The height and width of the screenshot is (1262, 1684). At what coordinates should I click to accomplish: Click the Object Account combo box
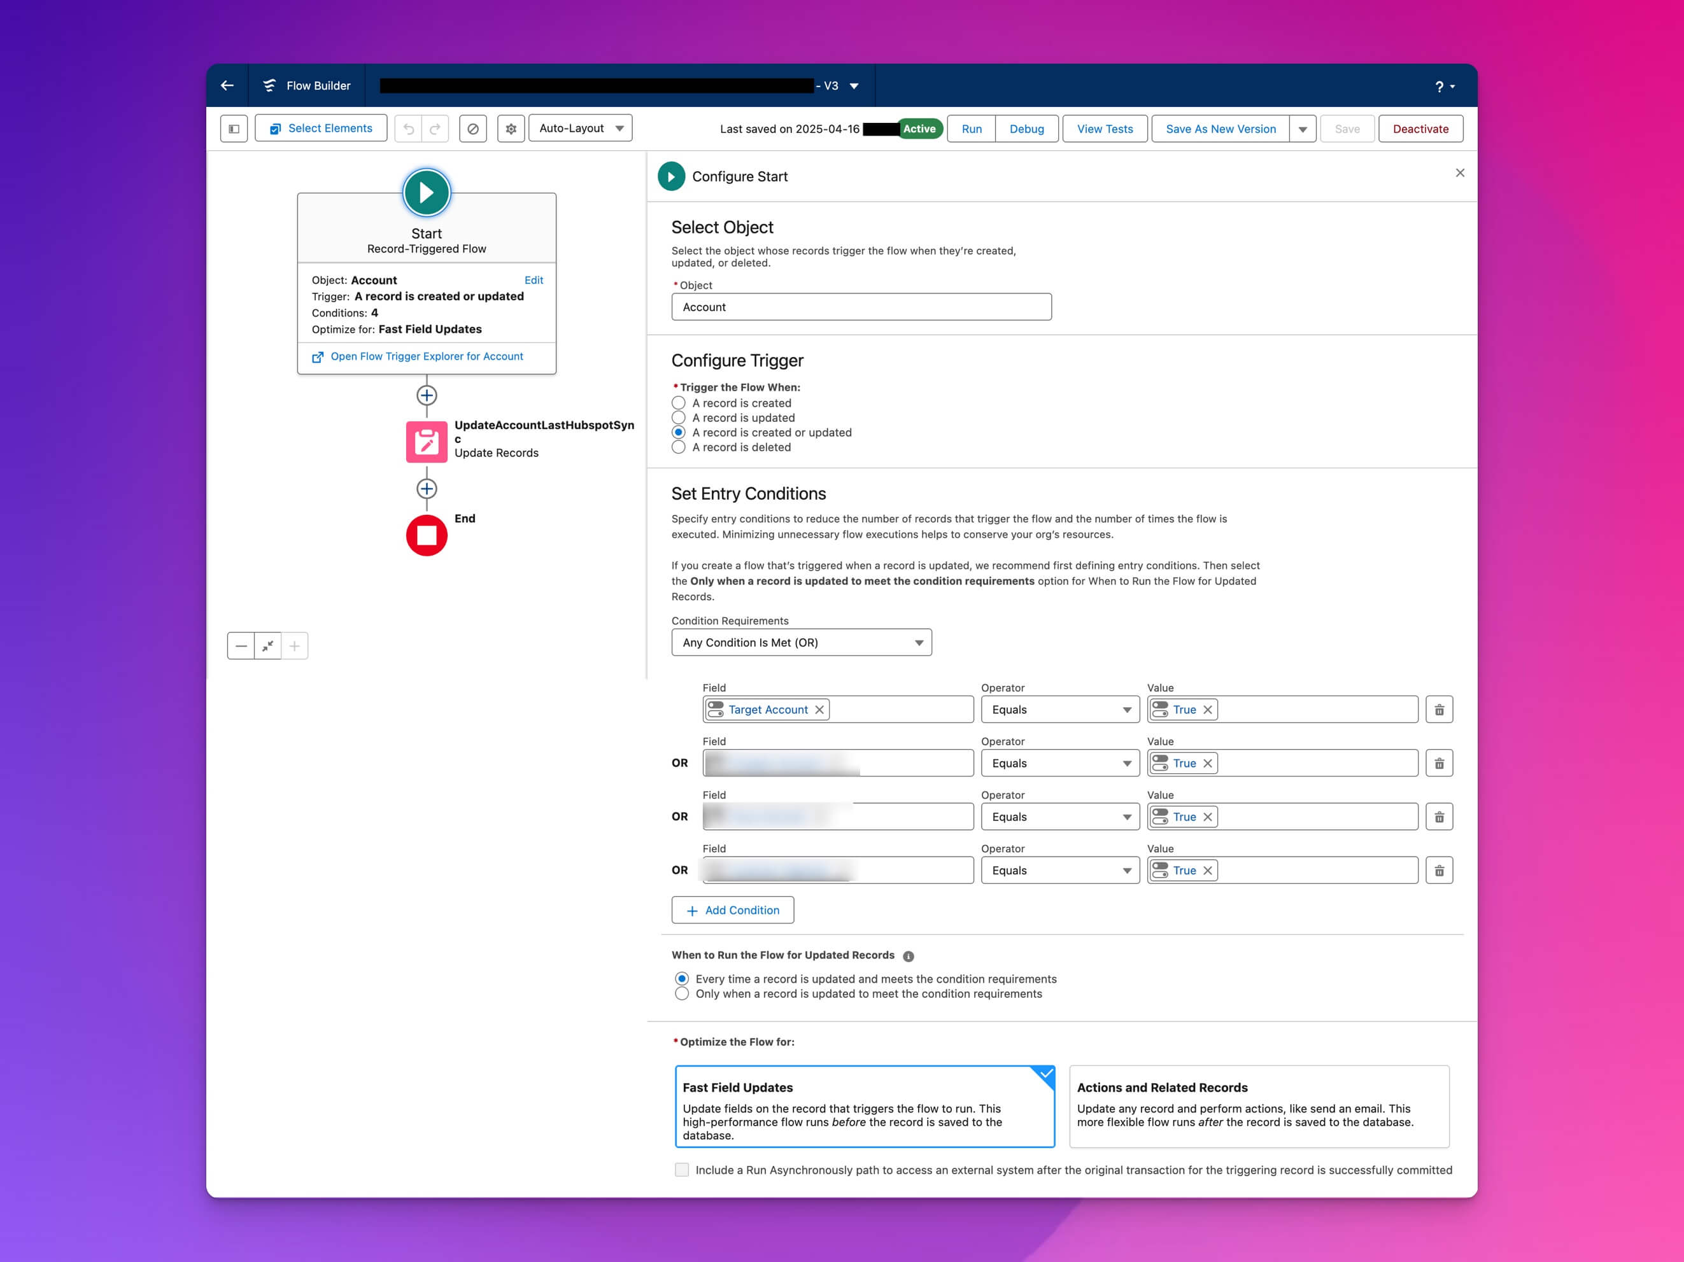[861, 307]
